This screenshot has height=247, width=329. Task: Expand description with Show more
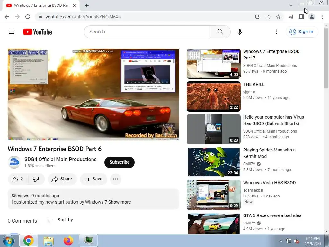click(120, 202)
